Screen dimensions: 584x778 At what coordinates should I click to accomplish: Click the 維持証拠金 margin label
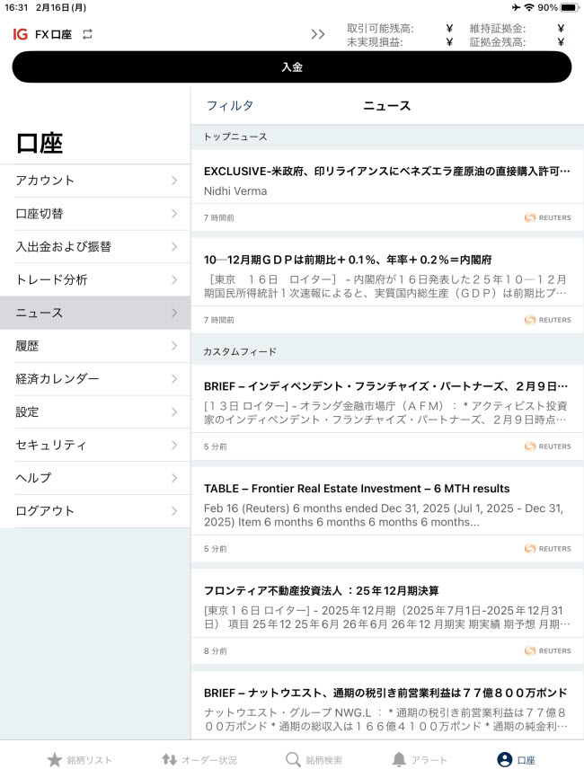[498, 28]
